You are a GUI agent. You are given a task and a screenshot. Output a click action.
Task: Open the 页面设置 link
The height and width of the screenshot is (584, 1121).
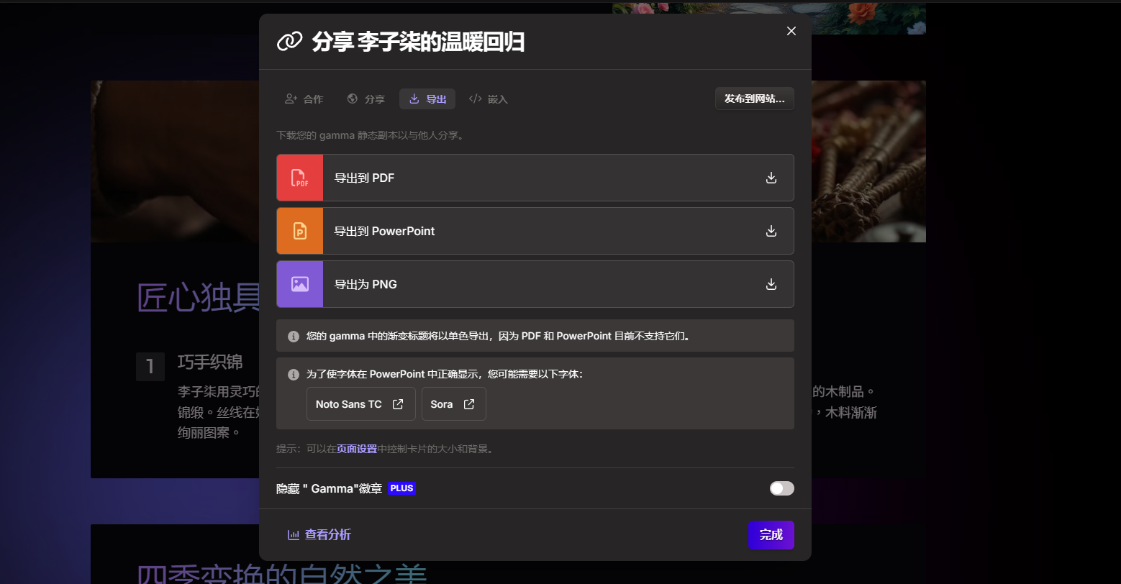[x=357, y=449]
